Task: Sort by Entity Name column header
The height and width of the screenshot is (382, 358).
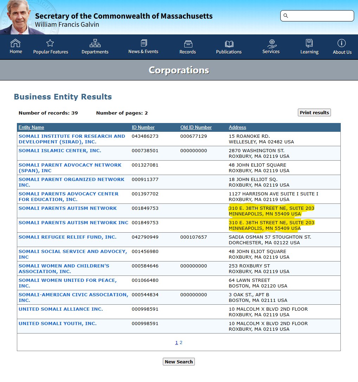Action: tap(31, 128)
